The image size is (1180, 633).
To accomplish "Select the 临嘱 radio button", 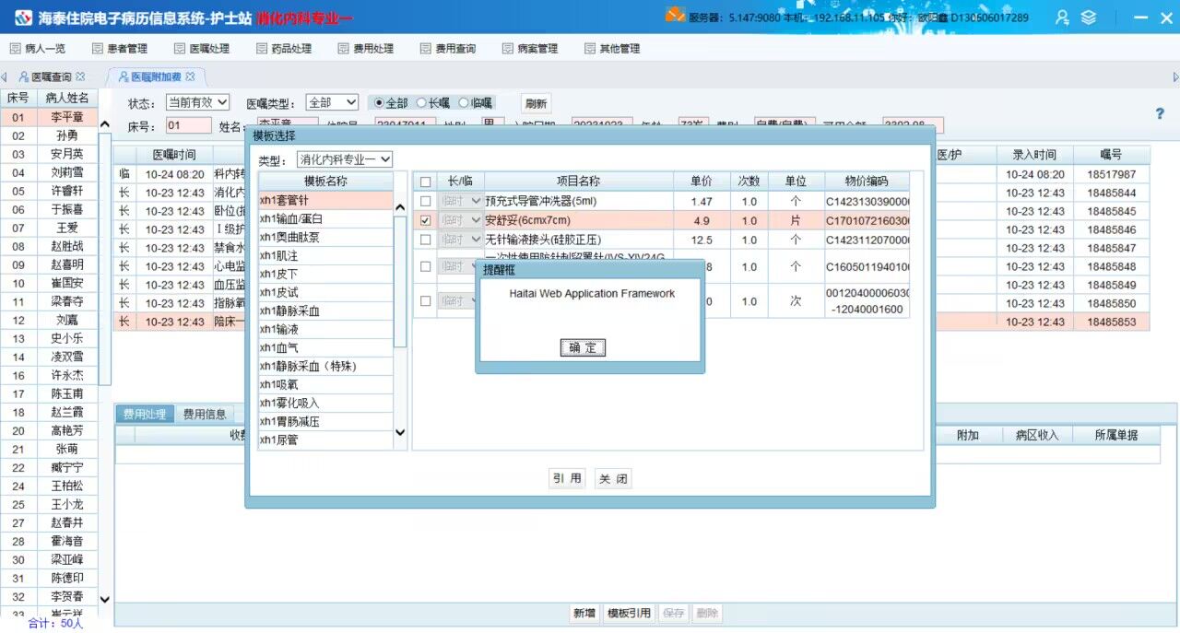I will (x=464, y=103).
